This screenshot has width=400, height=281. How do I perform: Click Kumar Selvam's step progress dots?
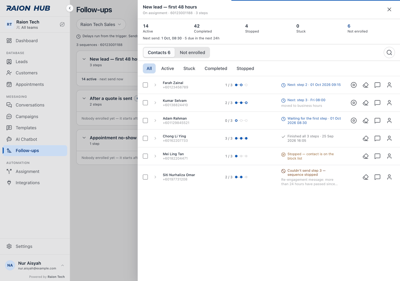(241, 103)
